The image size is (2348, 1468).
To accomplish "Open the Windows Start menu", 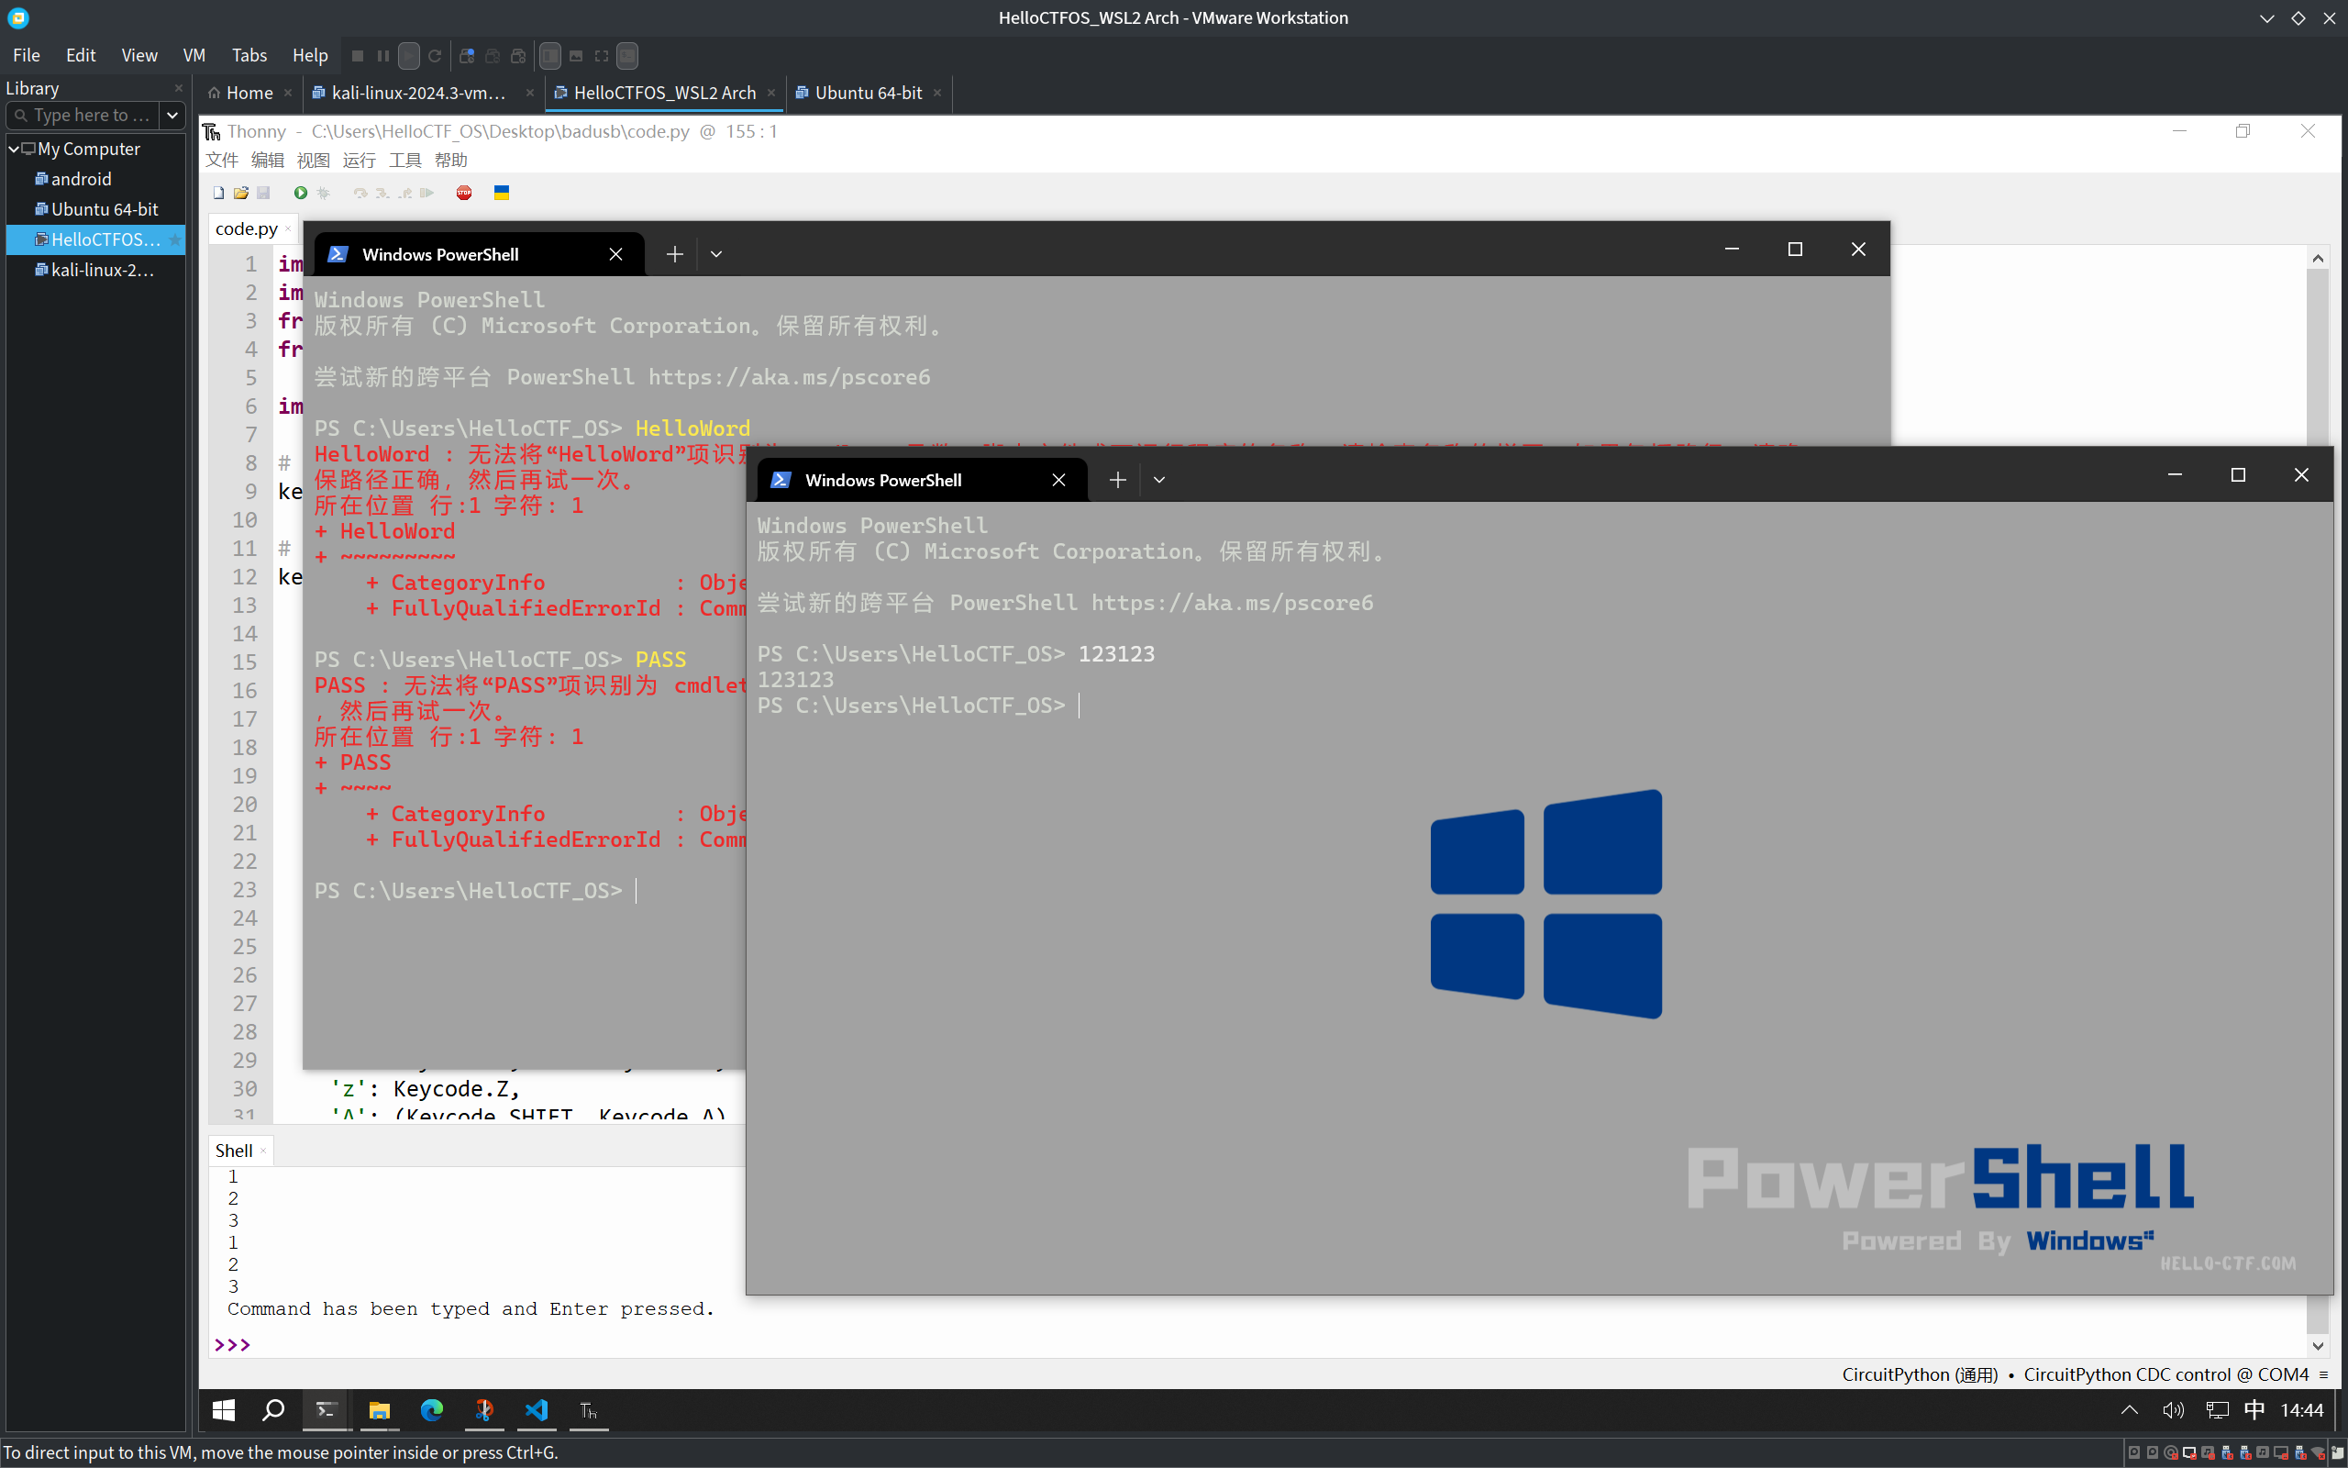I will (x=223, y=1410).
